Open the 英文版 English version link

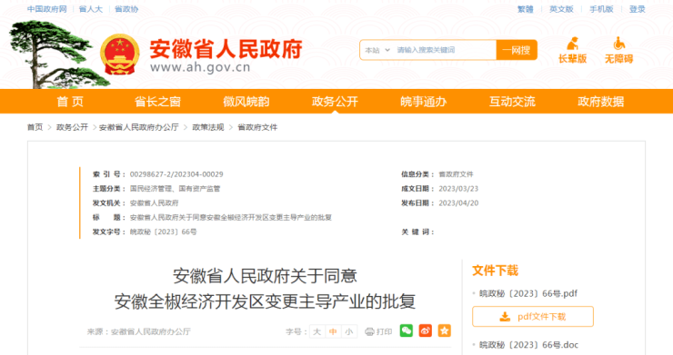(561, 9)
